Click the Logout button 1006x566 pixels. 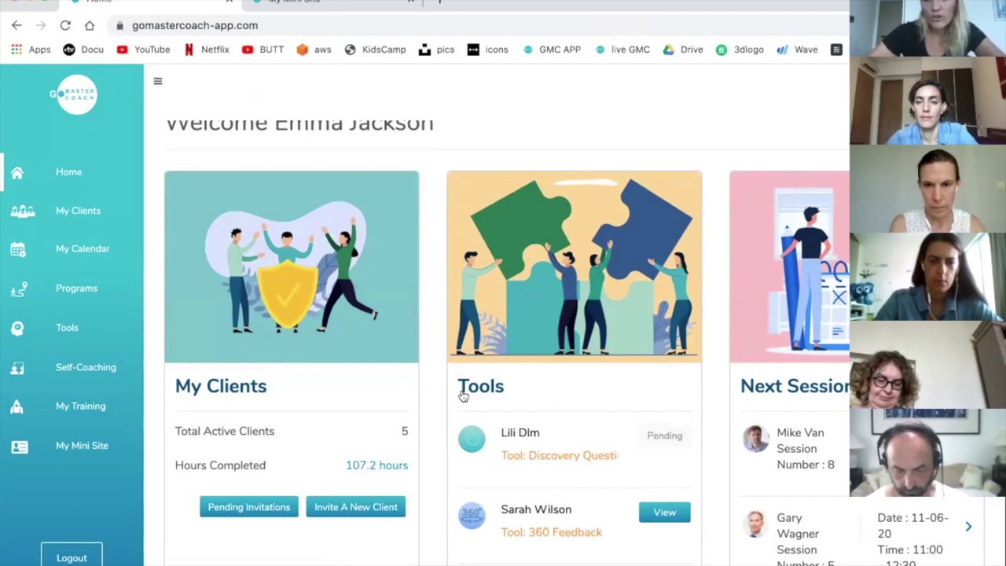coord(72,557)
